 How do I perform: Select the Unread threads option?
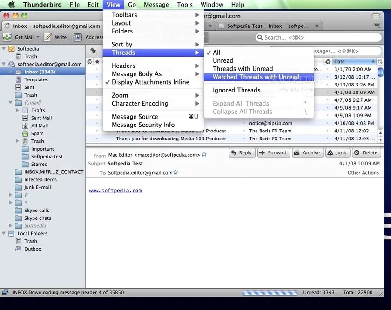tap(259, 61)
